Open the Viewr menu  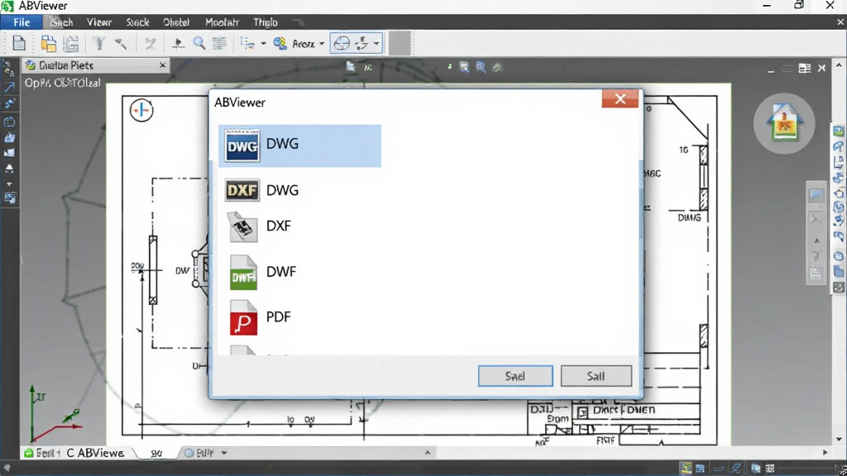99,22
